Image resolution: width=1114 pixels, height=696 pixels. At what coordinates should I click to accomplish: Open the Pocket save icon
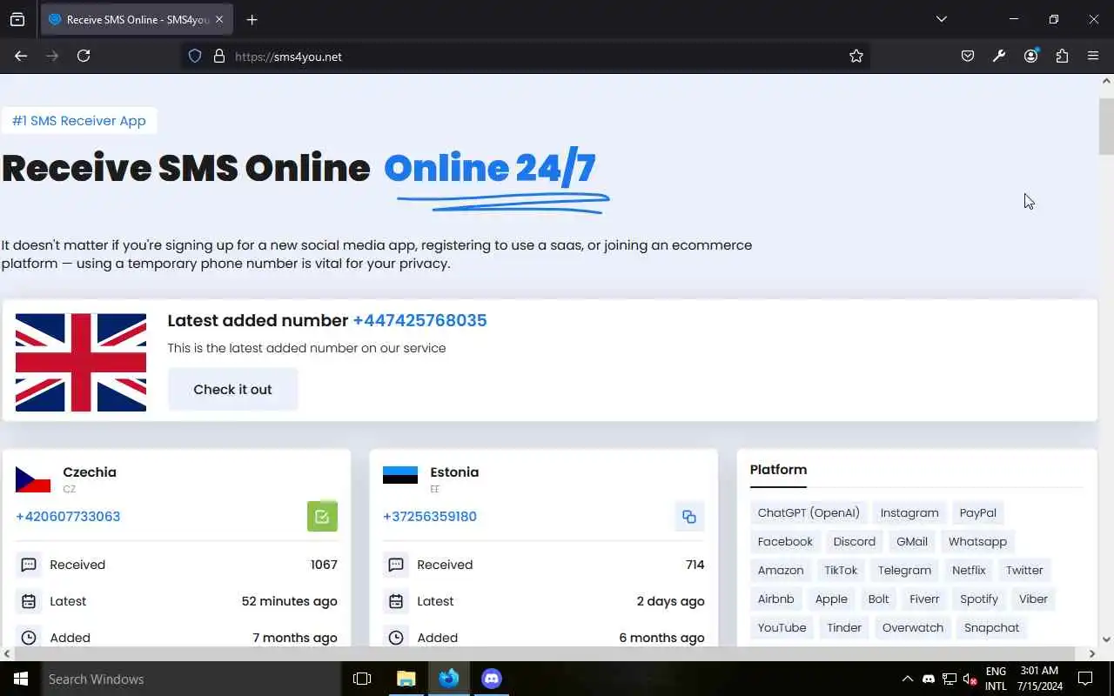(x=968, y=56)
